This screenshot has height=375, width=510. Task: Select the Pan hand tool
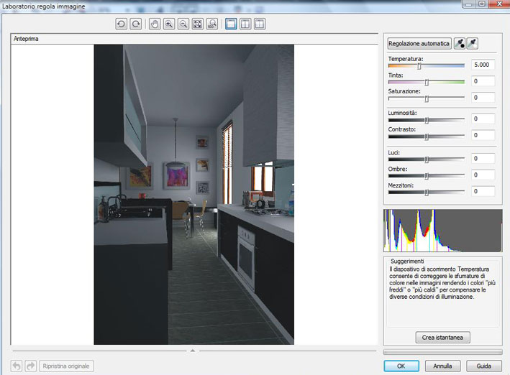click(x=155, y=24)
